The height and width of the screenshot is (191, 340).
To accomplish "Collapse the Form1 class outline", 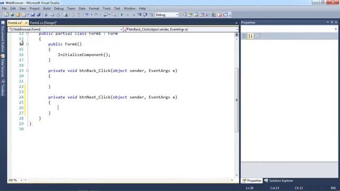I will coord(27,34).
